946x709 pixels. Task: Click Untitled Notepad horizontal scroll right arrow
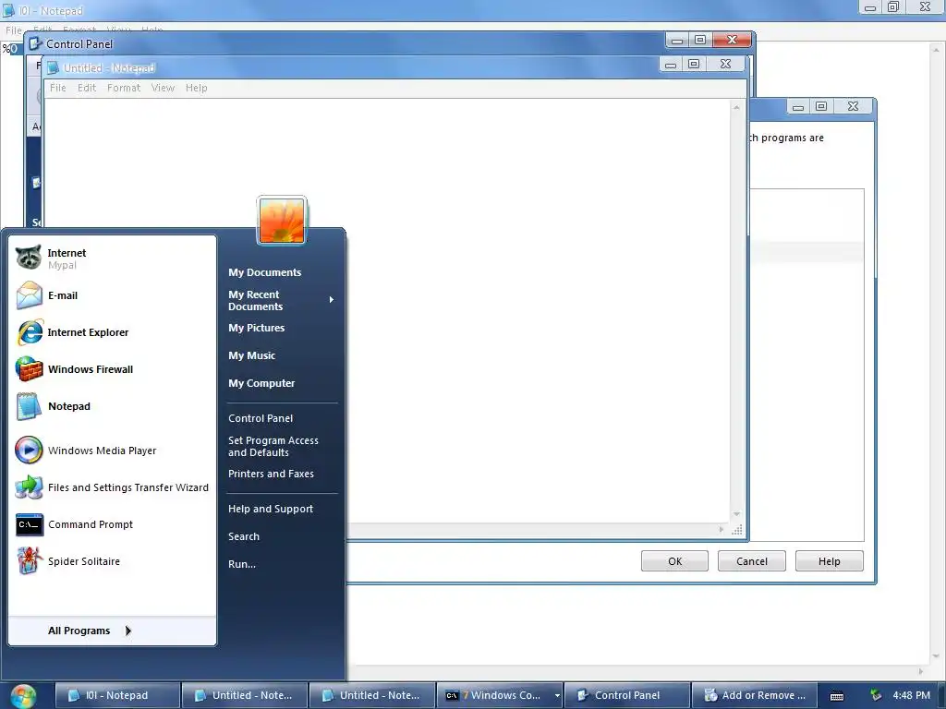click(x=721, y=529)
